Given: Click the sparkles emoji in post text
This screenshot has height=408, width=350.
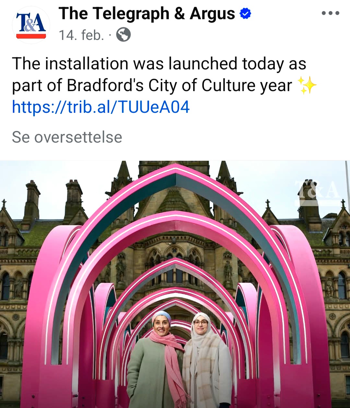Looking at the screenshot, I should (307, 86).
